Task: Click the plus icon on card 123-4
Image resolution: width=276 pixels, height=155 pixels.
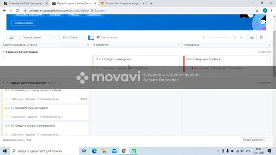Action: click(x=97, y=68)
